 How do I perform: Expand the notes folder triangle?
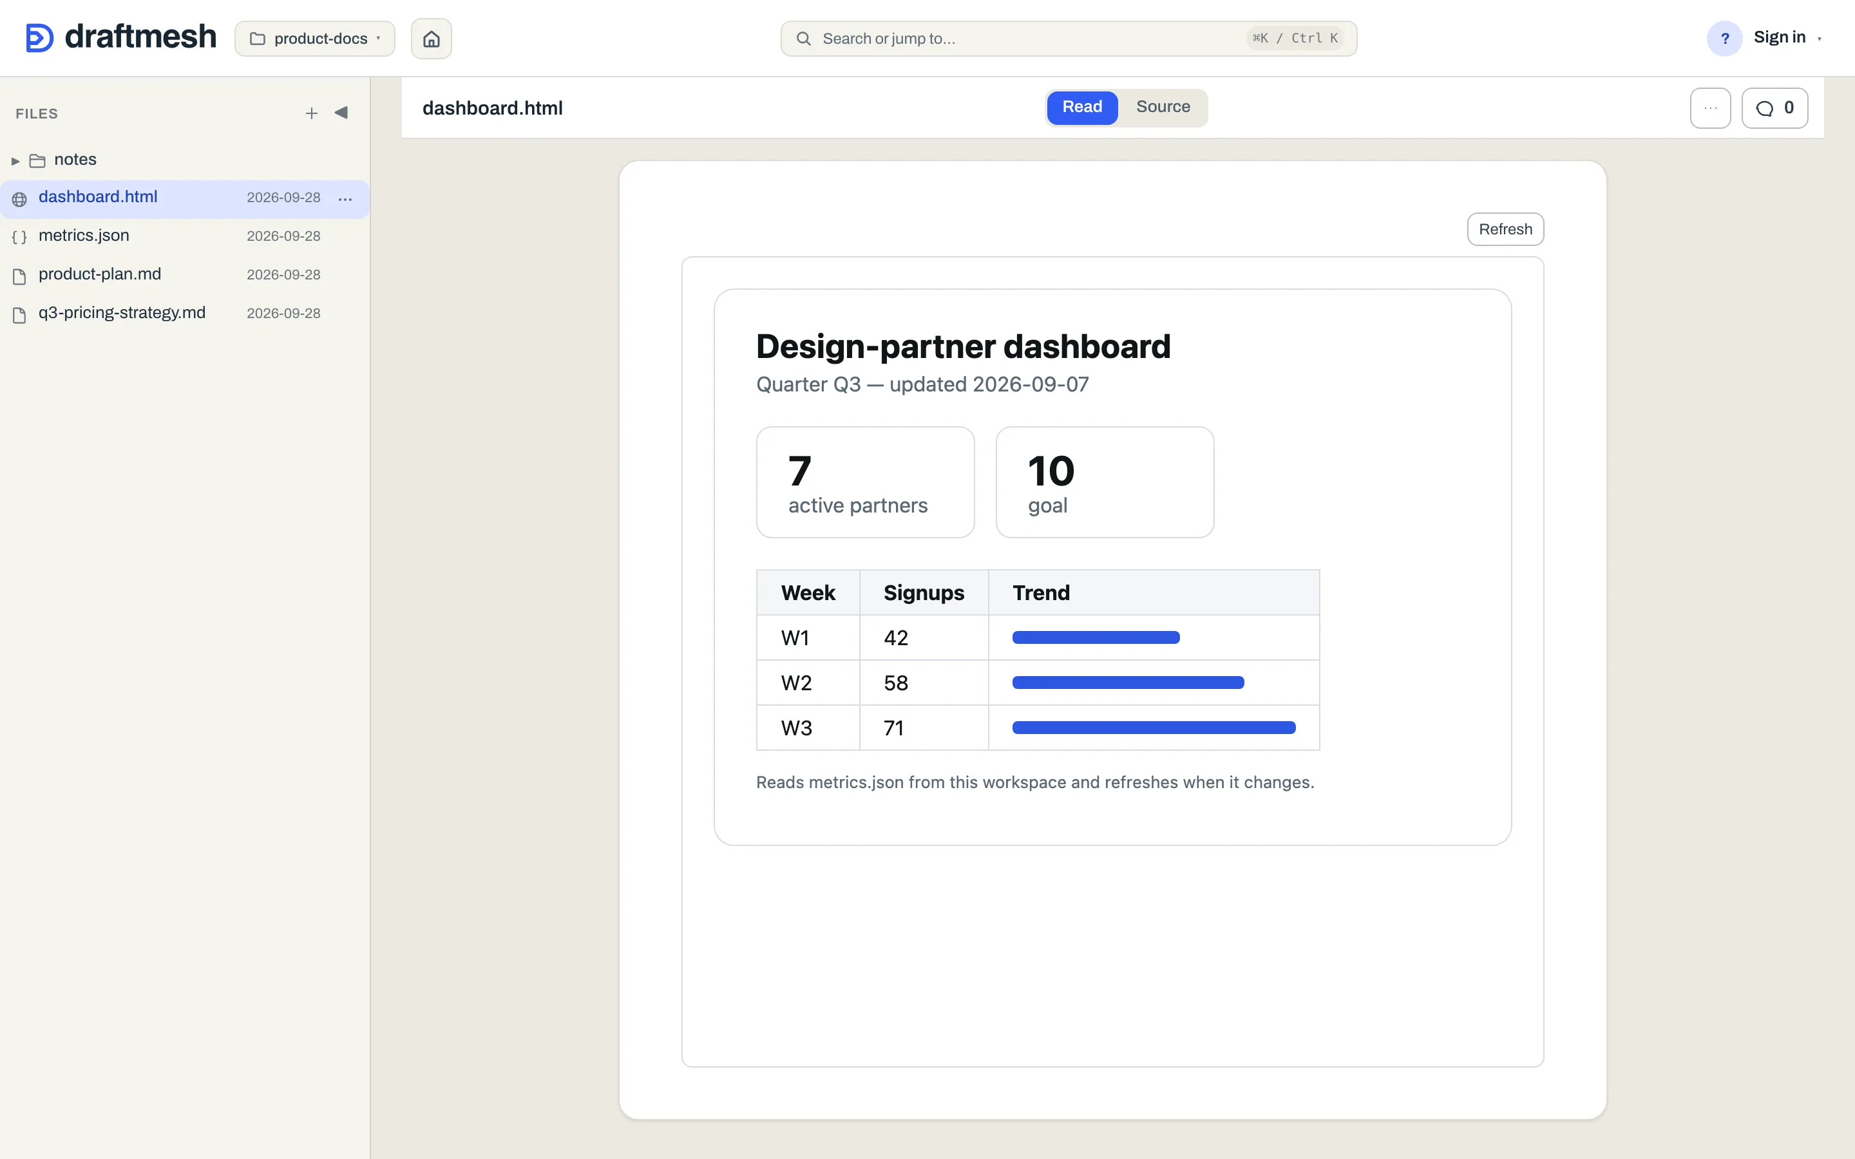point(15,161)
